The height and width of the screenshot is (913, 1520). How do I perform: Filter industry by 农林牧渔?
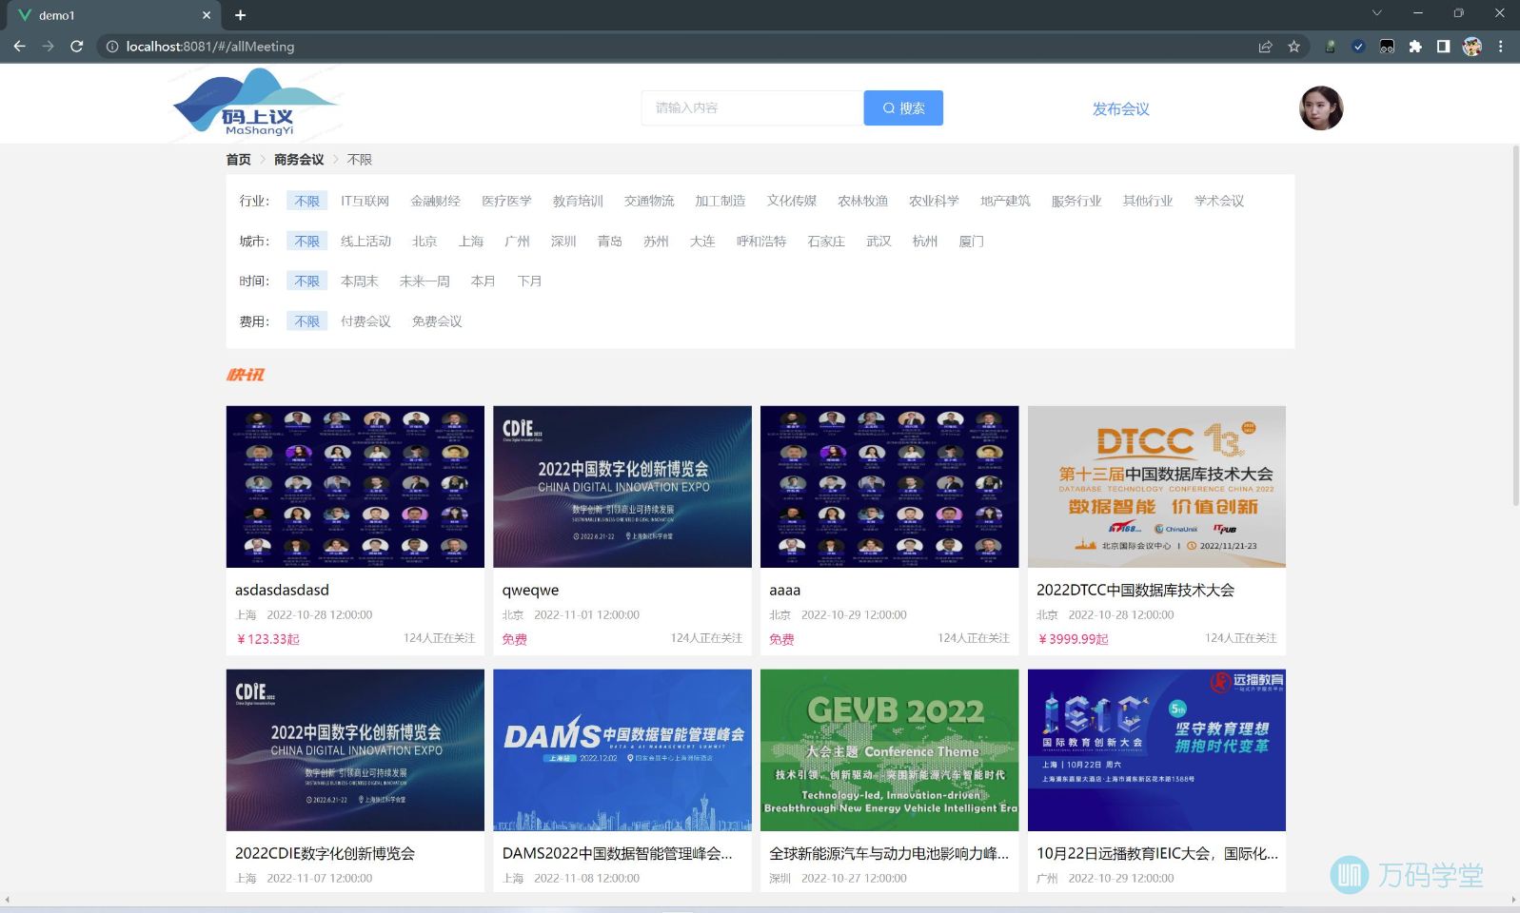[x=862, y=201]
